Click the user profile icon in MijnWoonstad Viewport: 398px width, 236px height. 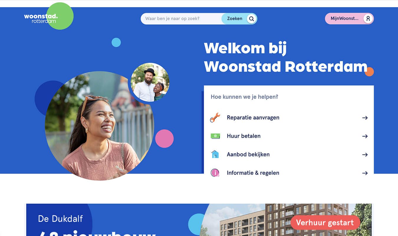coord(368,19)
